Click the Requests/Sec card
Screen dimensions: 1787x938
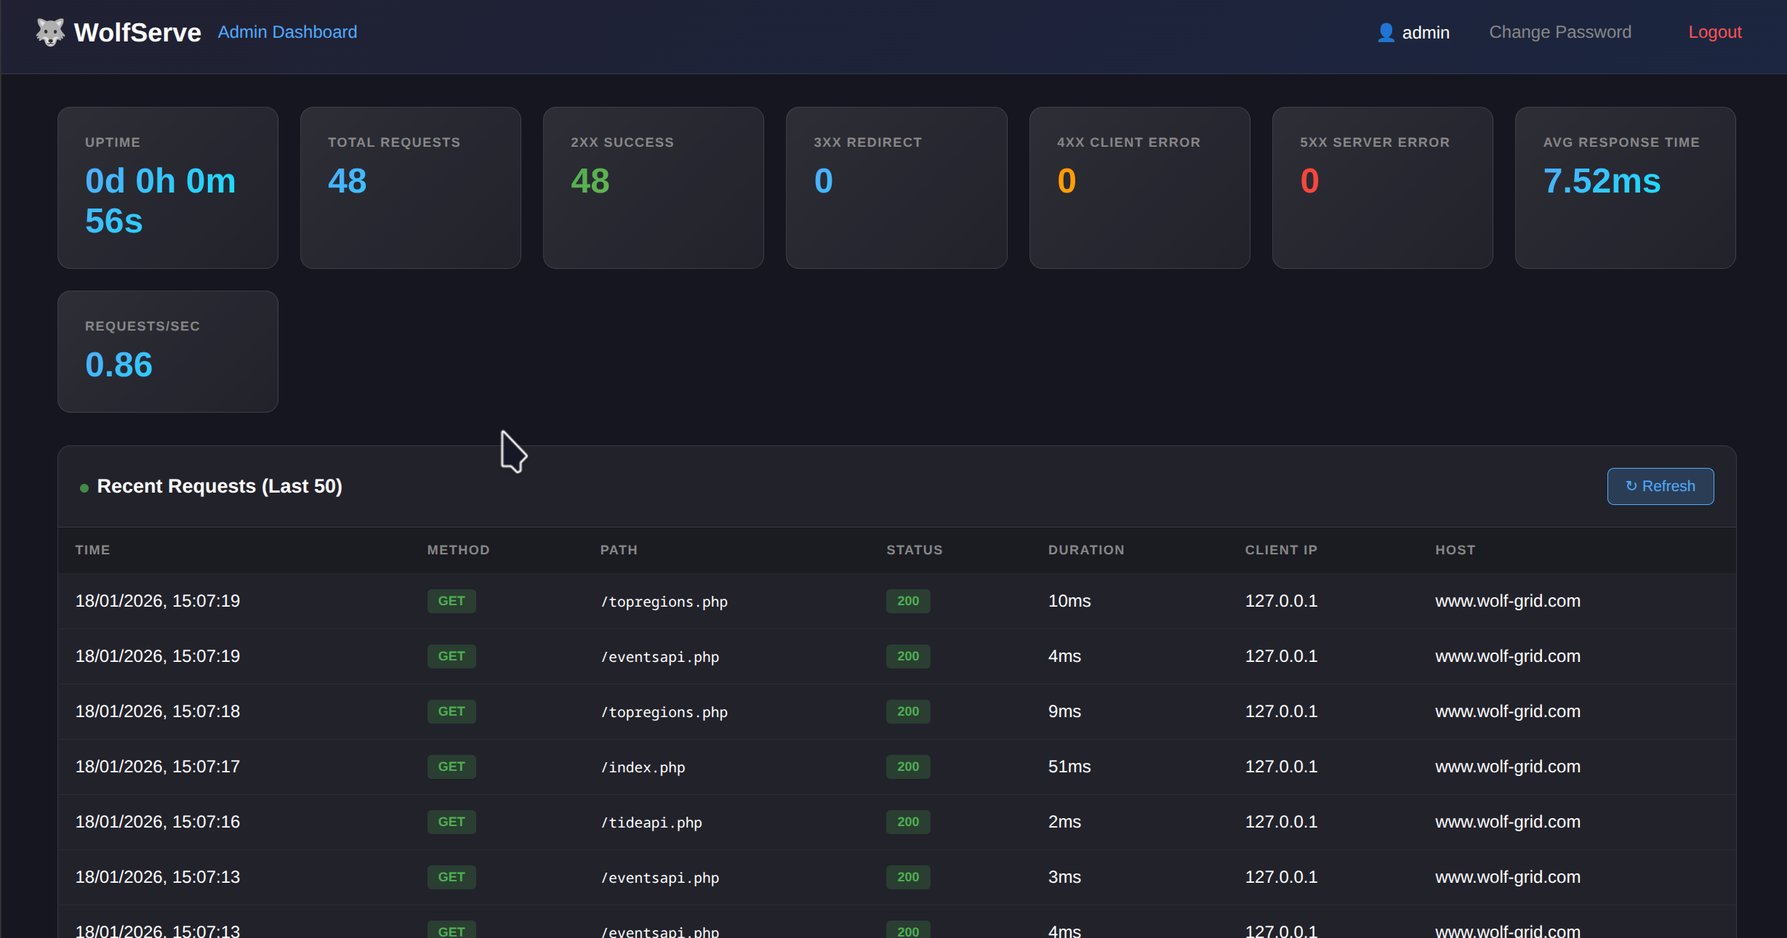[168, 352]
